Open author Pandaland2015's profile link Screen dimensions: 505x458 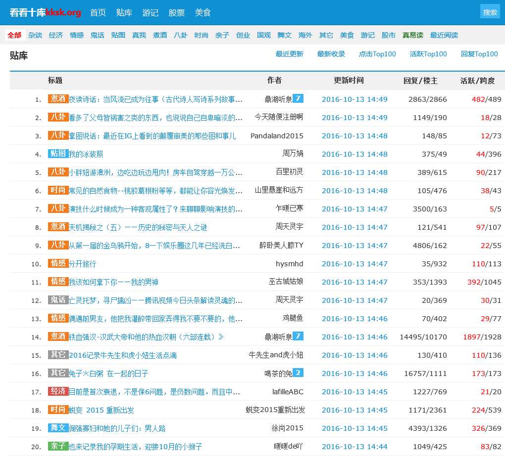[x=277, y=136]
